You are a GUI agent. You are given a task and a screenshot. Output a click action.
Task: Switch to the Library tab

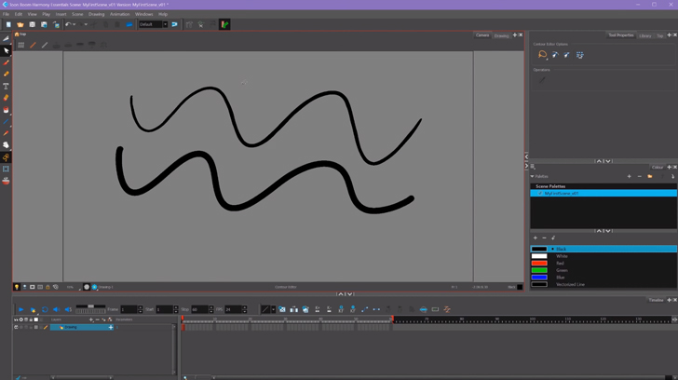(644, 35)
